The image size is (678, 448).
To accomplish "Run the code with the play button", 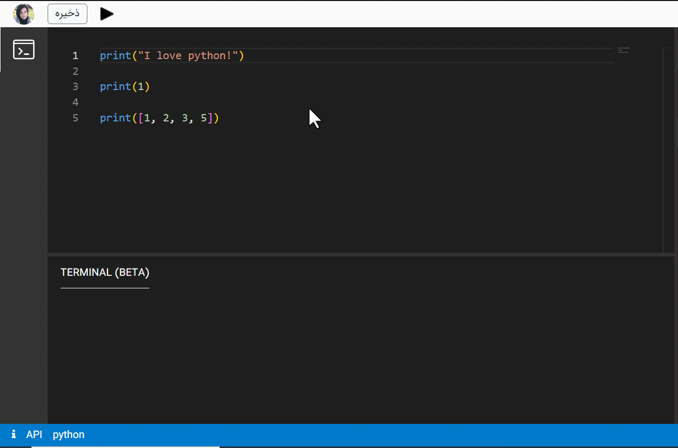I will coord(107,14).
